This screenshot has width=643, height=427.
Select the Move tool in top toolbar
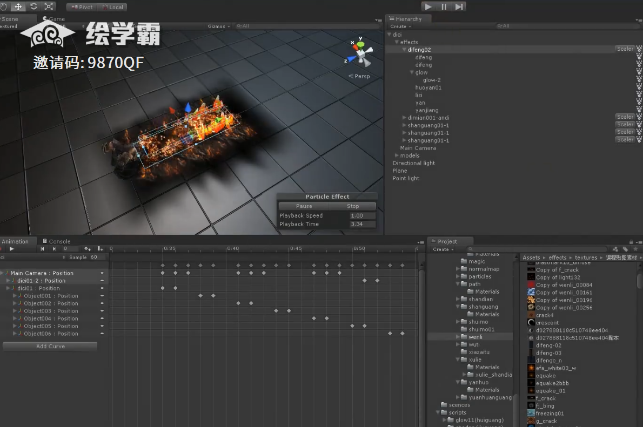pos(18,6)
